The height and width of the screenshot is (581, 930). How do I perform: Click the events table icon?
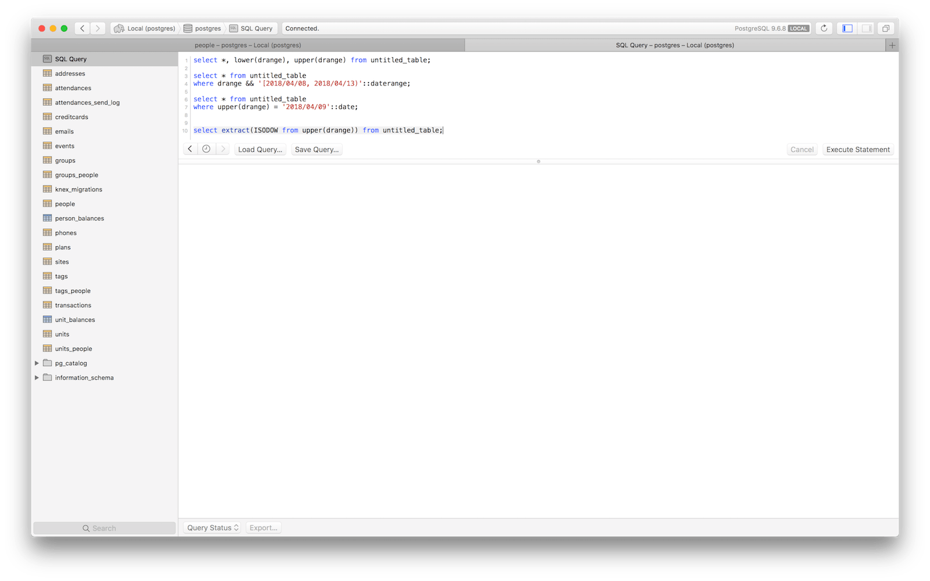pos(48,146)
